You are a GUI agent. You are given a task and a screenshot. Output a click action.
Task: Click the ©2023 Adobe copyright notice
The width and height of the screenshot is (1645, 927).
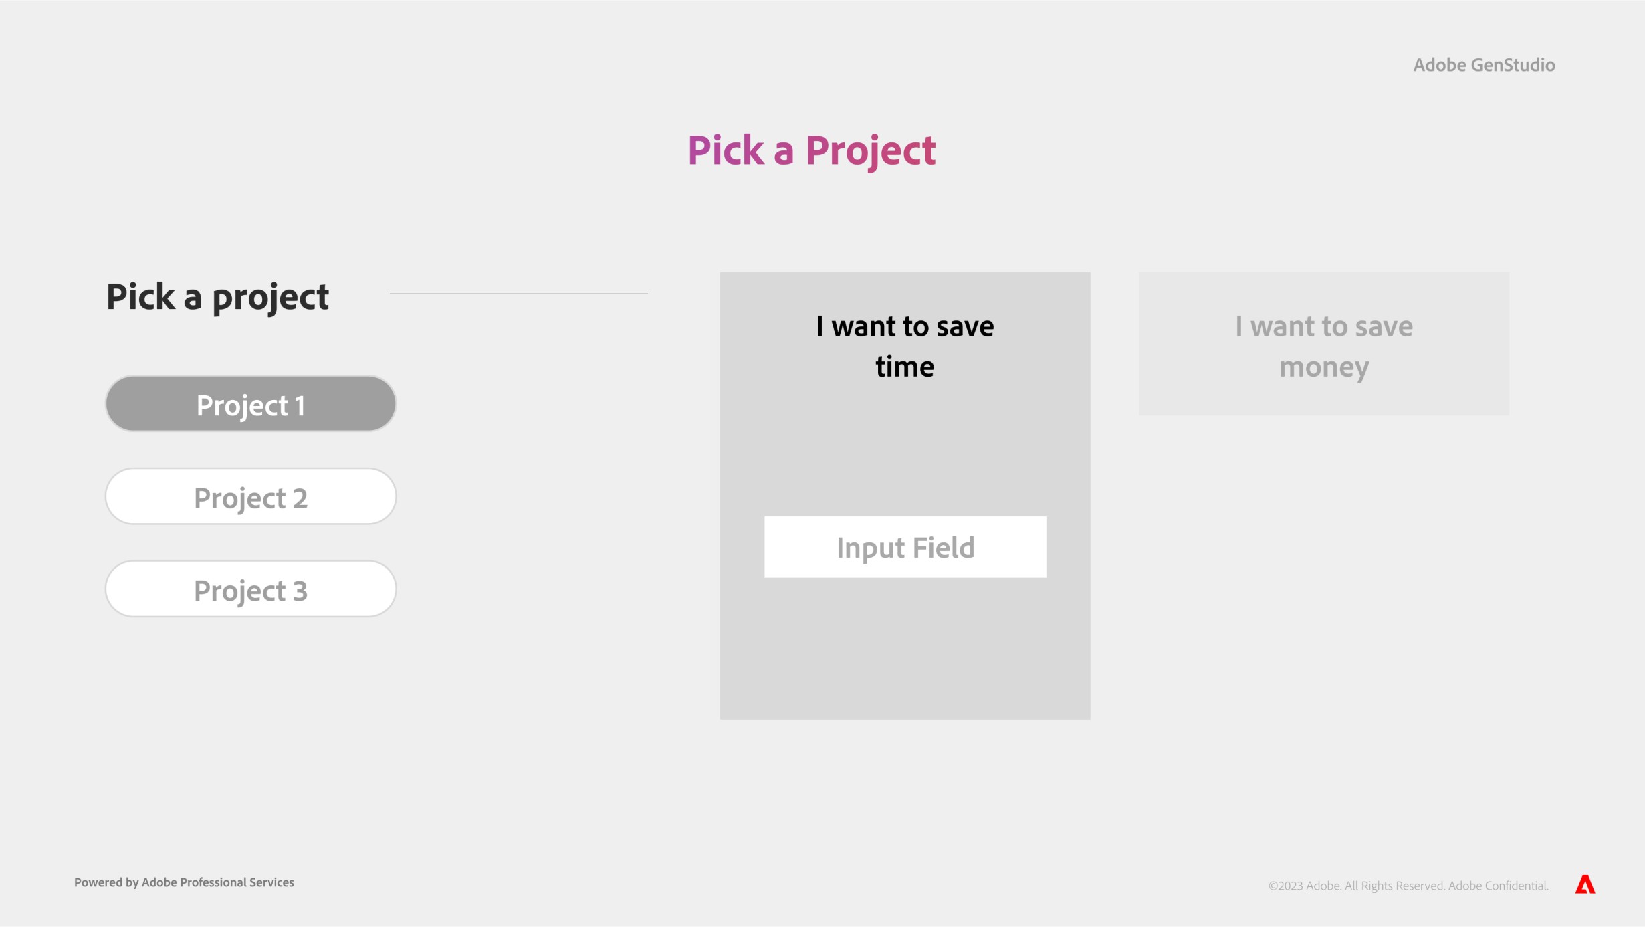coord(1408,886)
